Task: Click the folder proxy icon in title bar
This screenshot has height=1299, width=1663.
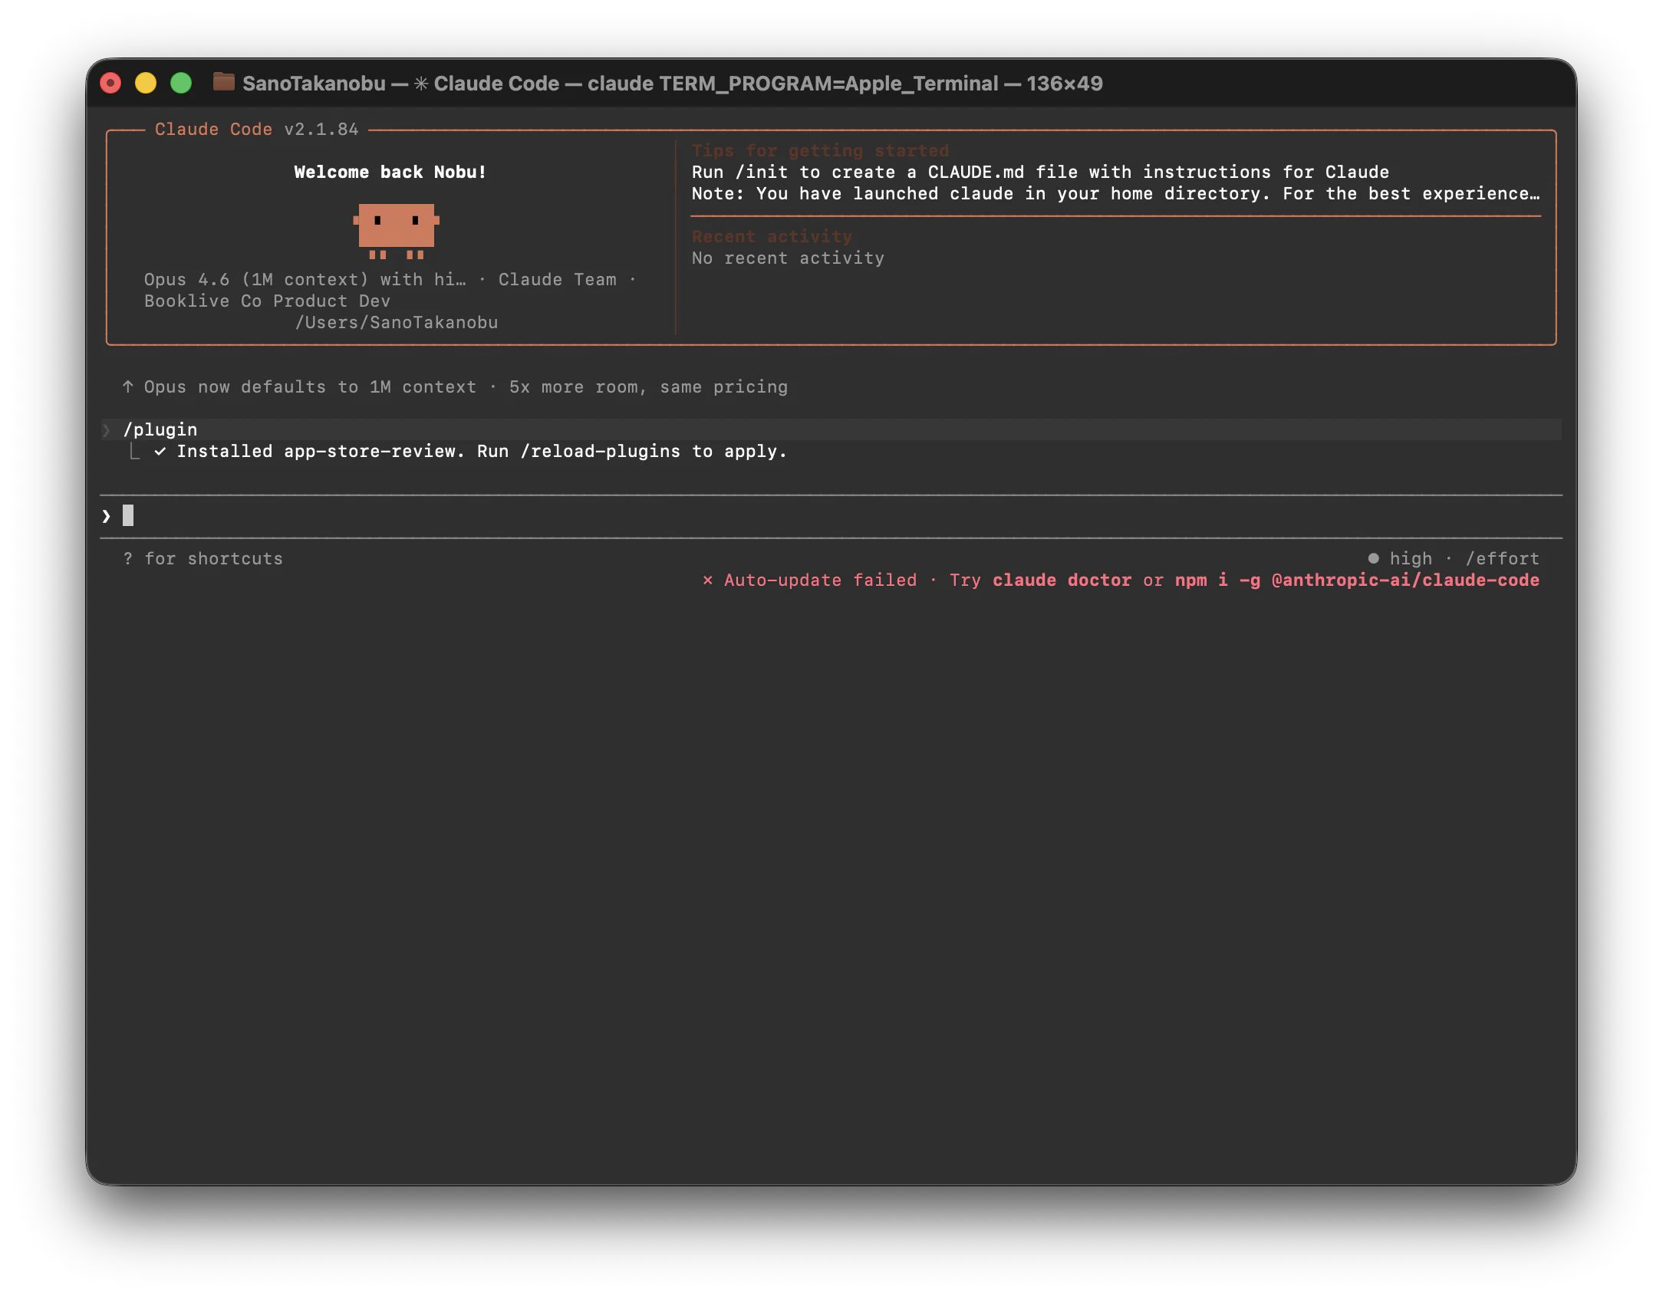Action: 223,82
